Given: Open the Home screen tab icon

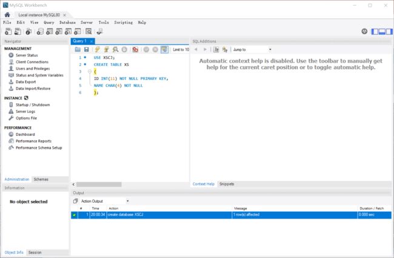Looking at the screenshot, I should pos(7,15).
